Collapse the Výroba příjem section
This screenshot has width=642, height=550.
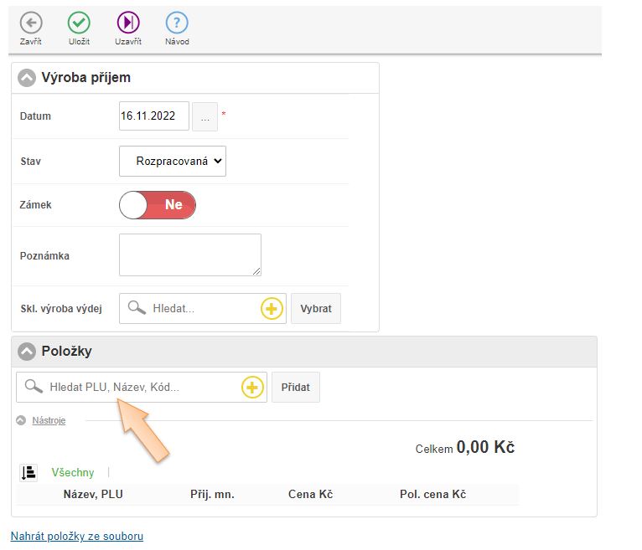click(x=28, y=78)
